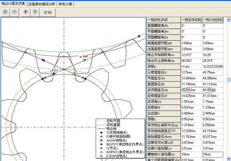This screenshot has width=231, height=161.
Task: Click the 法面基圆节距pbn row label
Action: pyautogui.click(x=164, y=49)
